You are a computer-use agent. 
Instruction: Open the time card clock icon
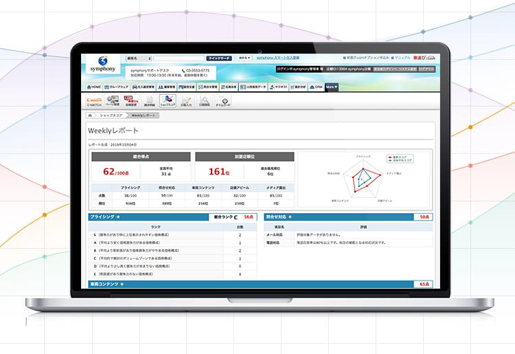click(223, 101)
